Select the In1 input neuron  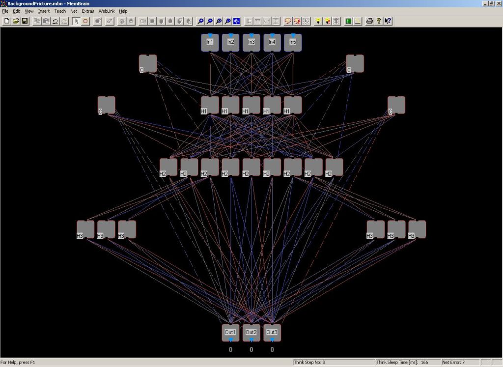tap(210, 43)
